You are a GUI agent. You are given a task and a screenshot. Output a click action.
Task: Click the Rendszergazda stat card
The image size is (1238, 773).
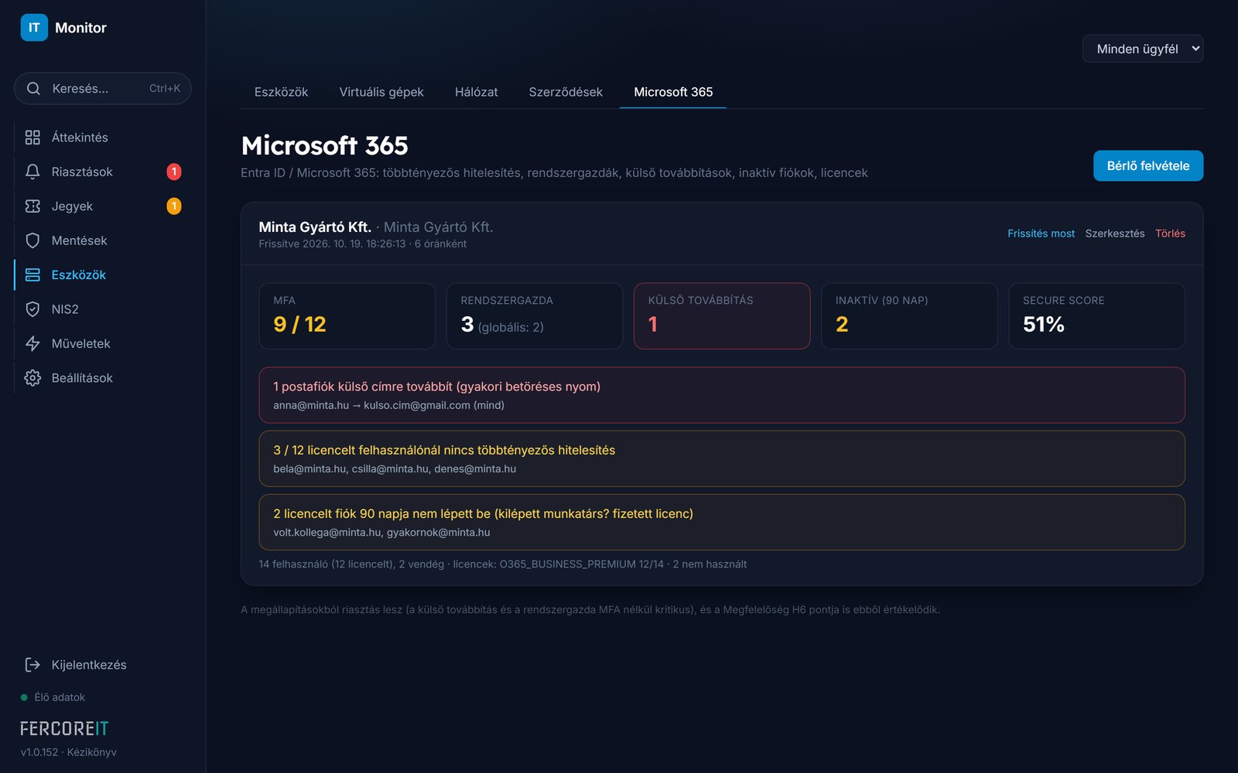coord(535,316)
